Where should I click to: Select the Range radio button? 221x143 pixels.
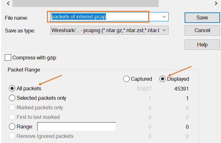pyautogui.click(x=12, y=126)
